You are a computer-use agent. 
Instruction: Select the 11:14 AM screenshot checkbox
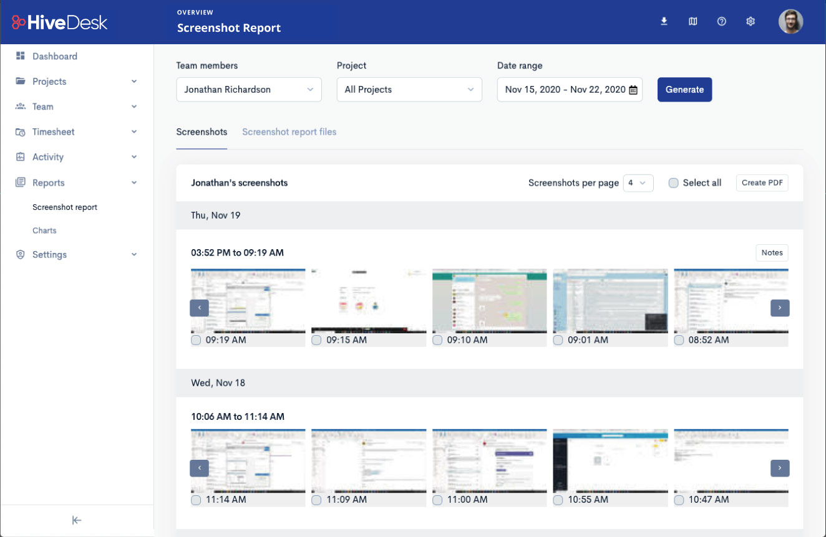[x=196, y=500]
